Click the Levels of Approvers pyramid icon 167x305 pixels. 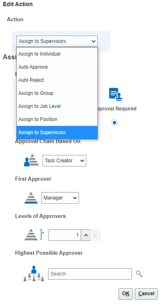click(x=31, y=235)
